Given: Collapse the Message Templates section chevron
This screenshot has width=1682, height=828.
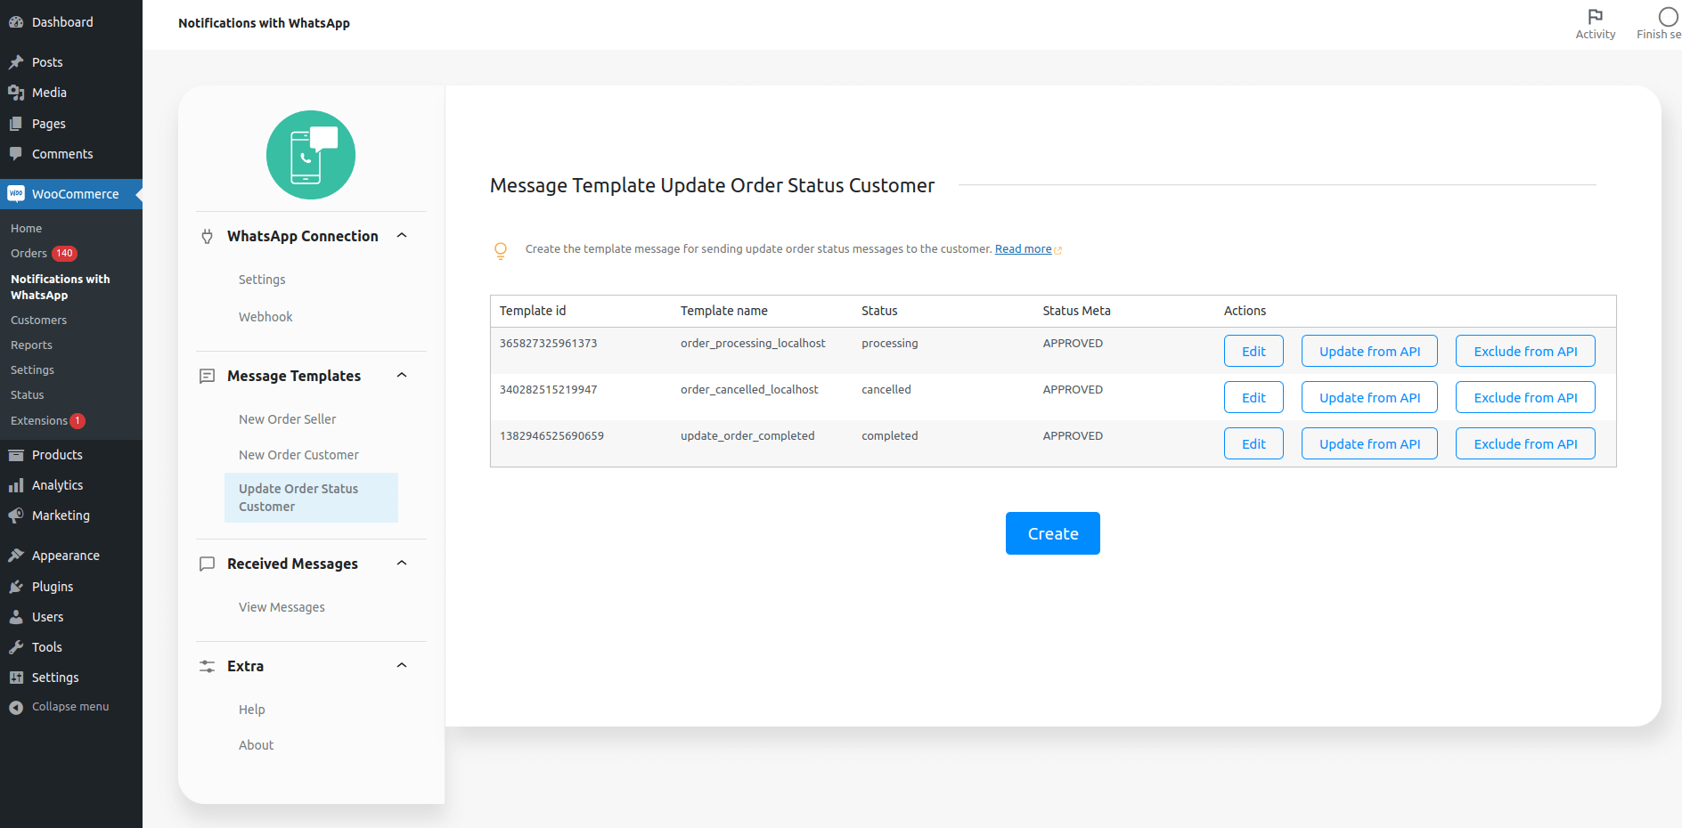Looking at the screenshot, I should 402,375.
